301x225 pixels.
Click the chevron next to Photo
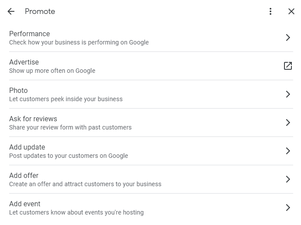287,94
